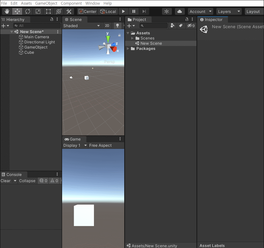
Task: Toggle scene gizmo rotation lock
Action: [x=119, y=35]
